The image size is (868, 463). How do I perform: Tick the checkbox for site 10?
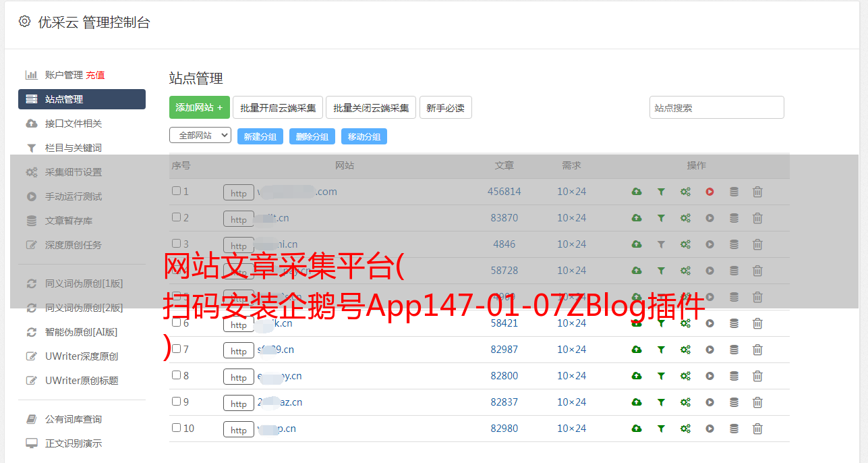[x=176, y=428]
